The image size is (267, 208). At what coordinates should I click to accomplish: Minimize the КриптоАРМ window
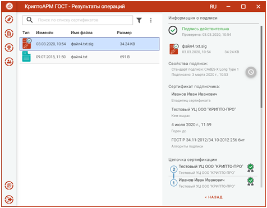coord(228,7)
